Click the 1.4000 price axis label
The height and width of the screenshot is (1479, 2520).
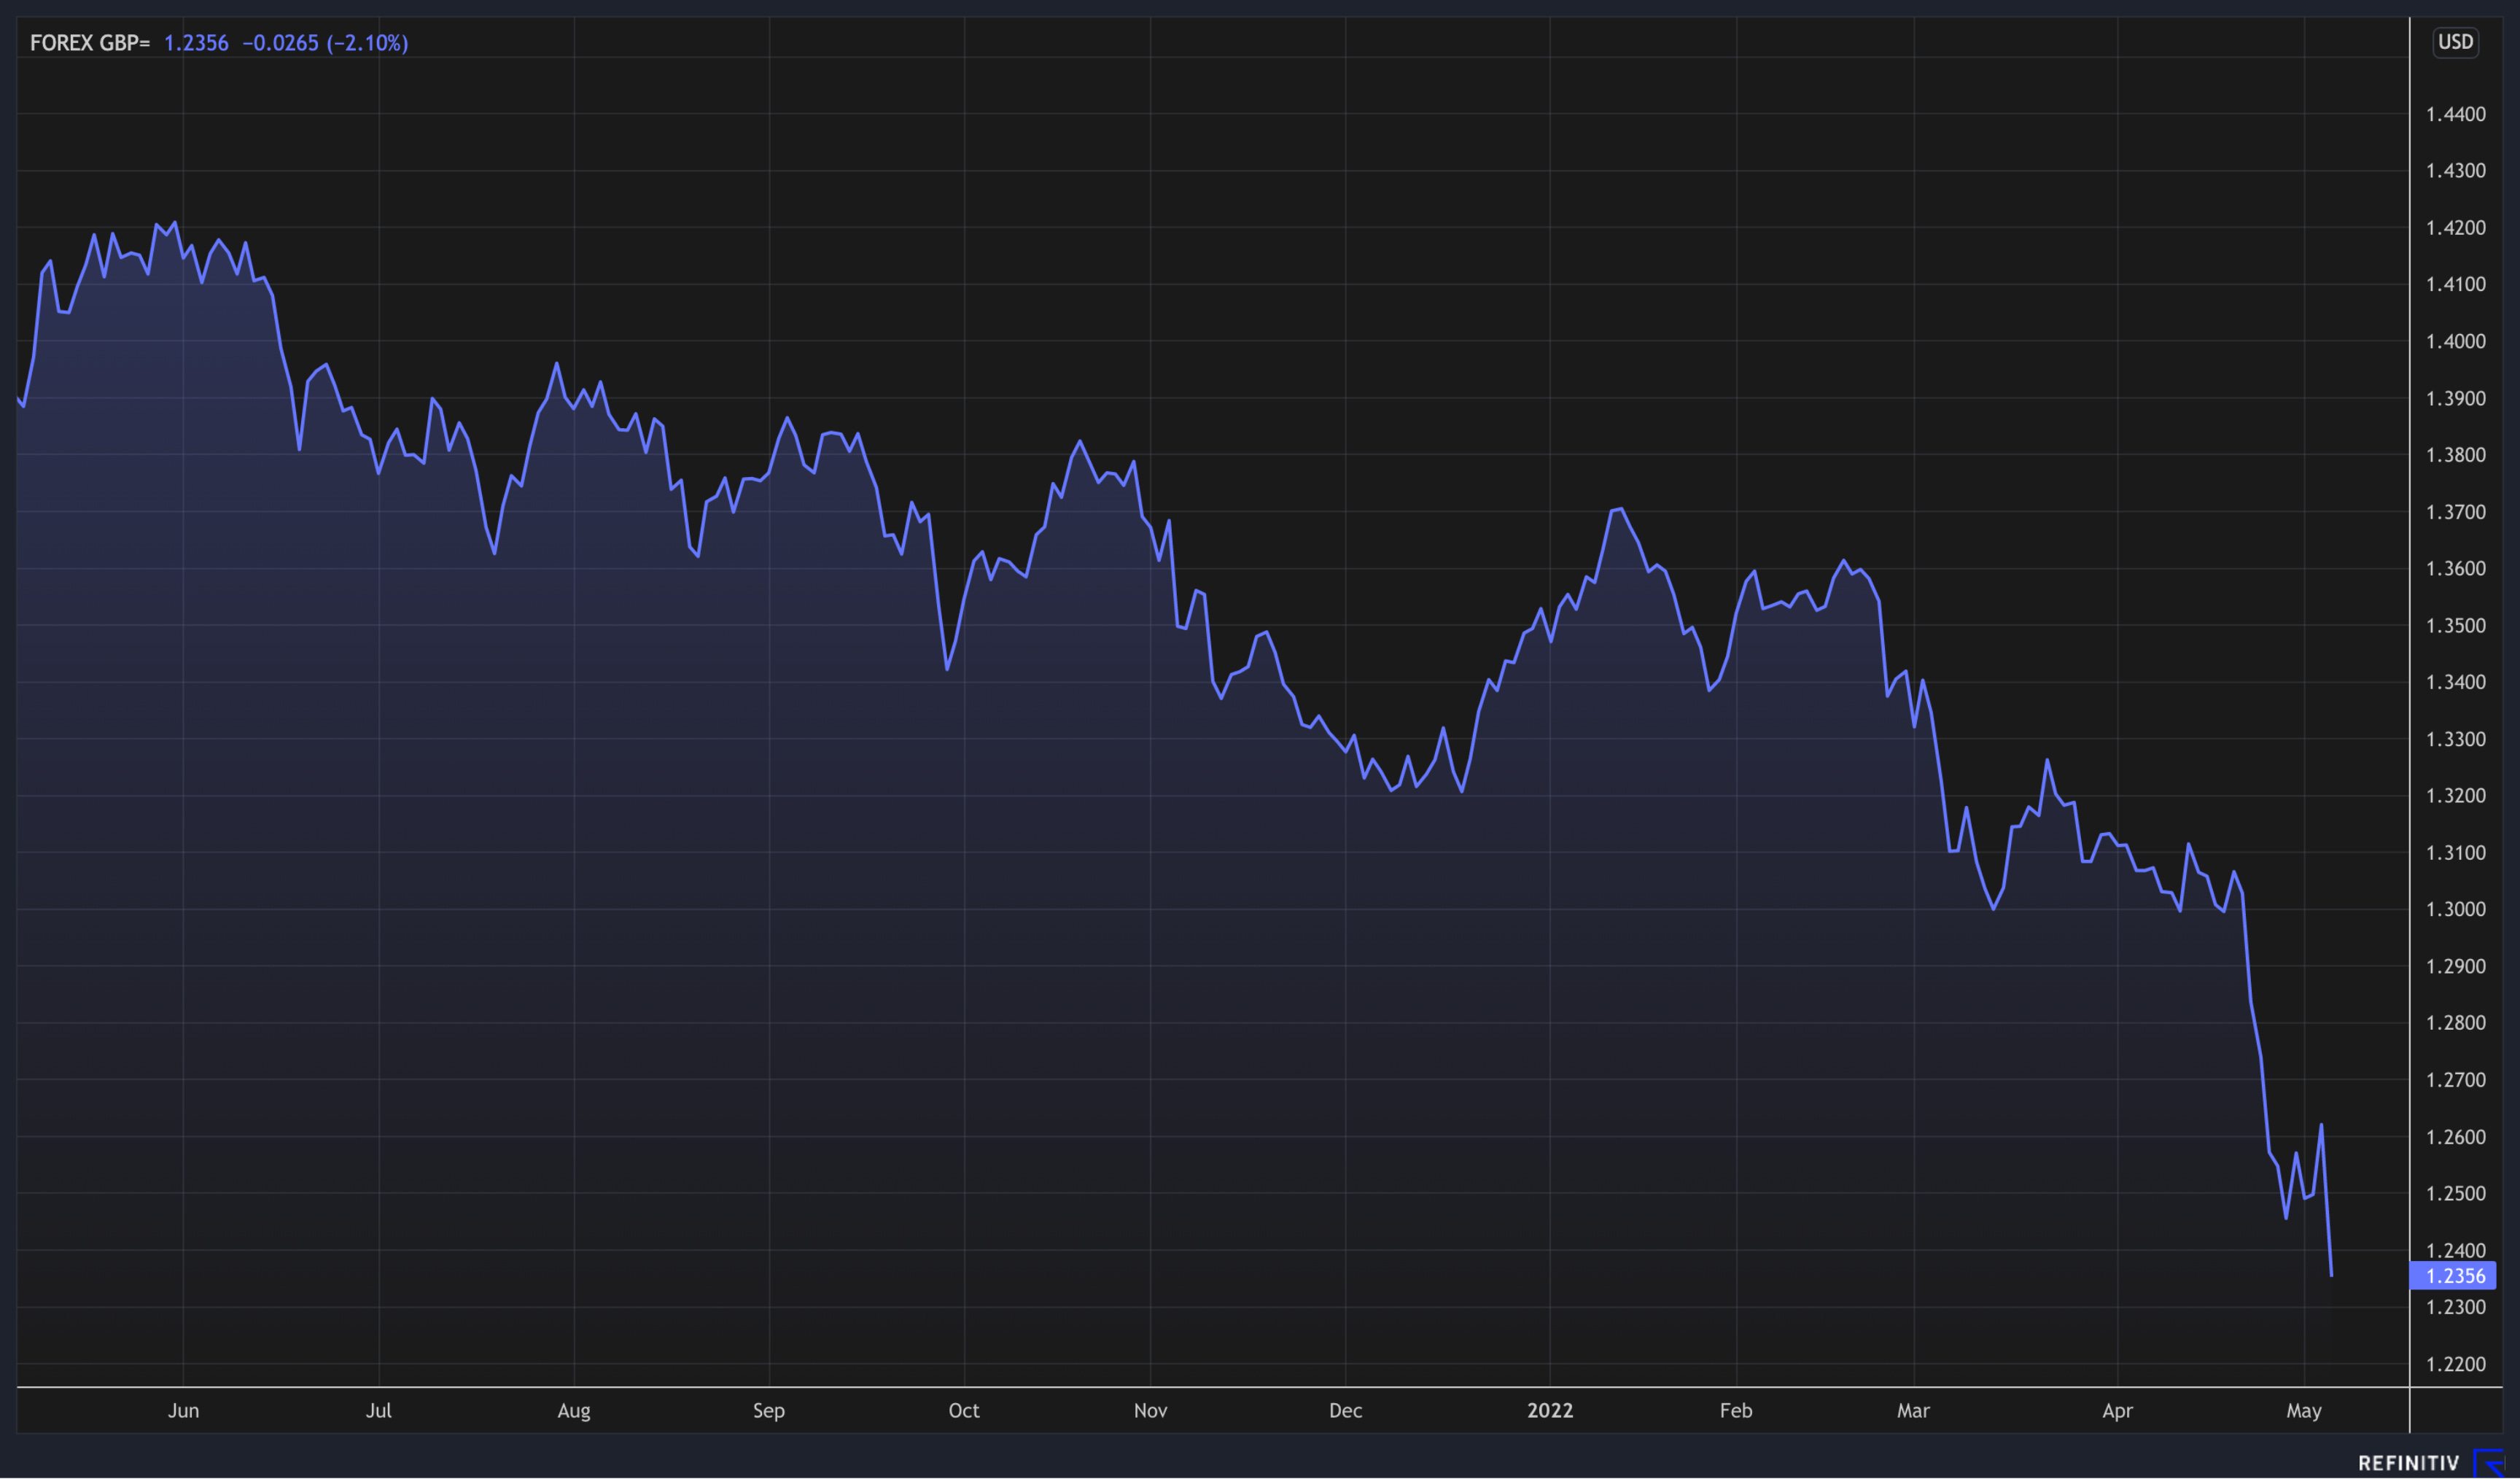point(2456,342)
